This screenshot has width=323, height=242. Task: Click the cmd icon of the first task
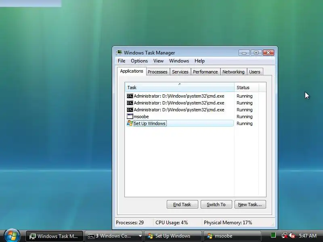tap(130, 96)
